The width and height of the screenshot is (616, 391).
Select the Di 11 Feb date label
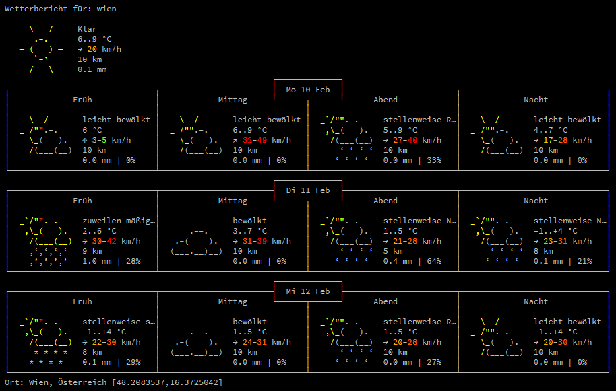(x=307, y=190)
